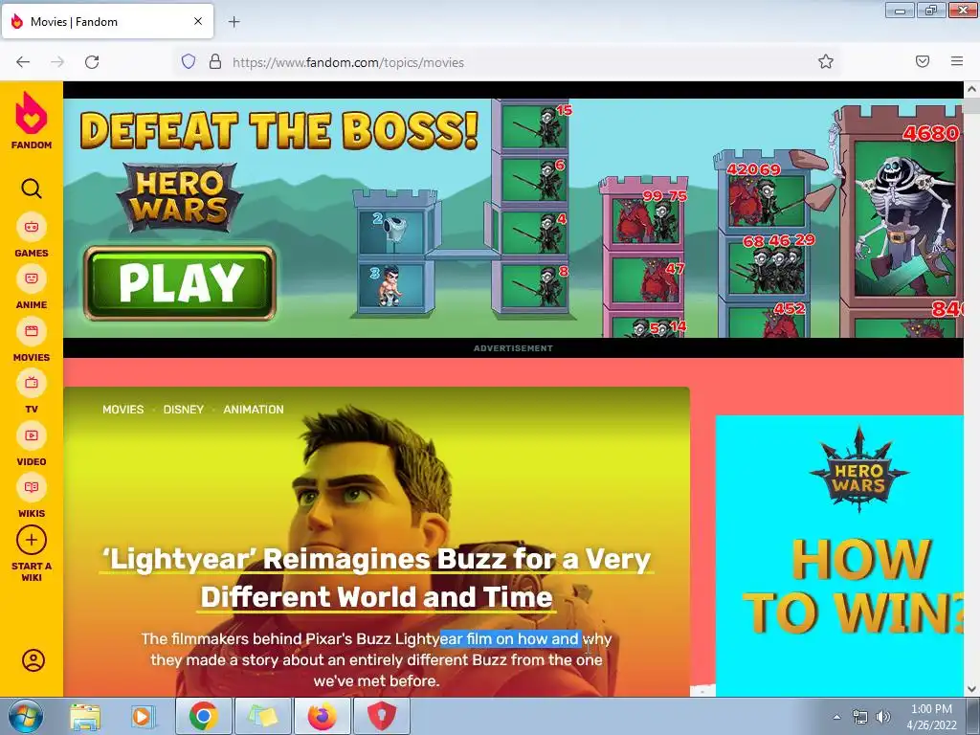Open Windows Media Player from the taskbar
Image resolution: width=980 pixels, height=735 pixels.
pos(143,717)
